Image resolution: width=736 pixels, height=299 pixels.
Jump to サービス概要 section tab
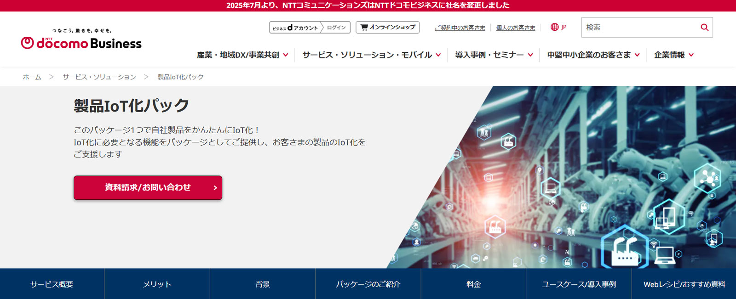(x=52, y=284)
